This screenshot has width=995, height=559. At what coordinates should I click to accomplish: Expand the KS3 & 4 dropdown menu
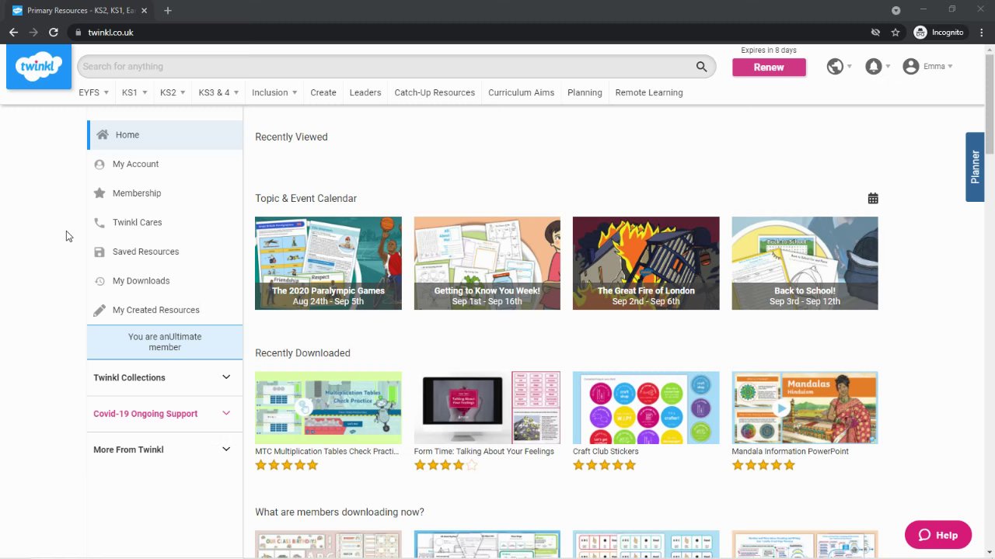point(218,92)
